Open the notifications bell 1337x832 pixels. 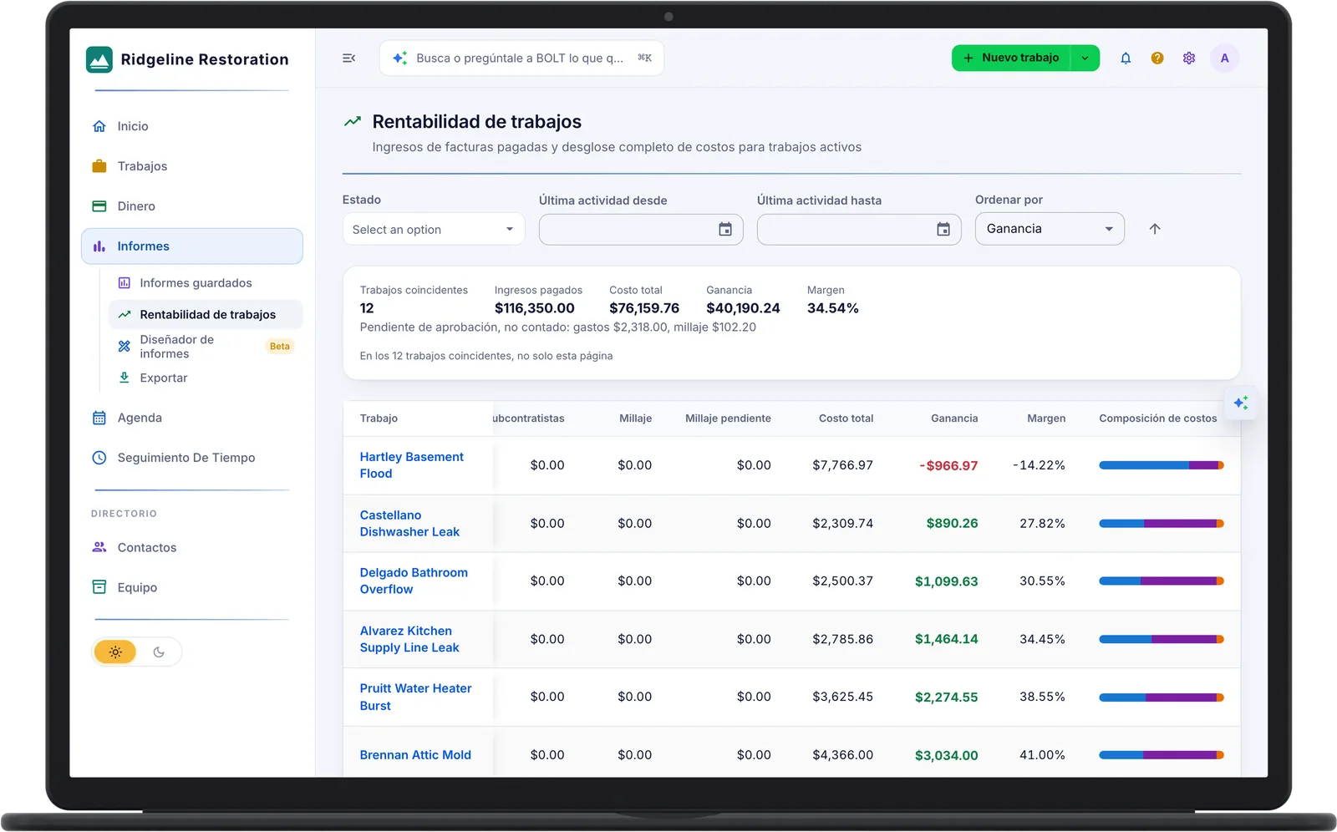[1126, 58]
